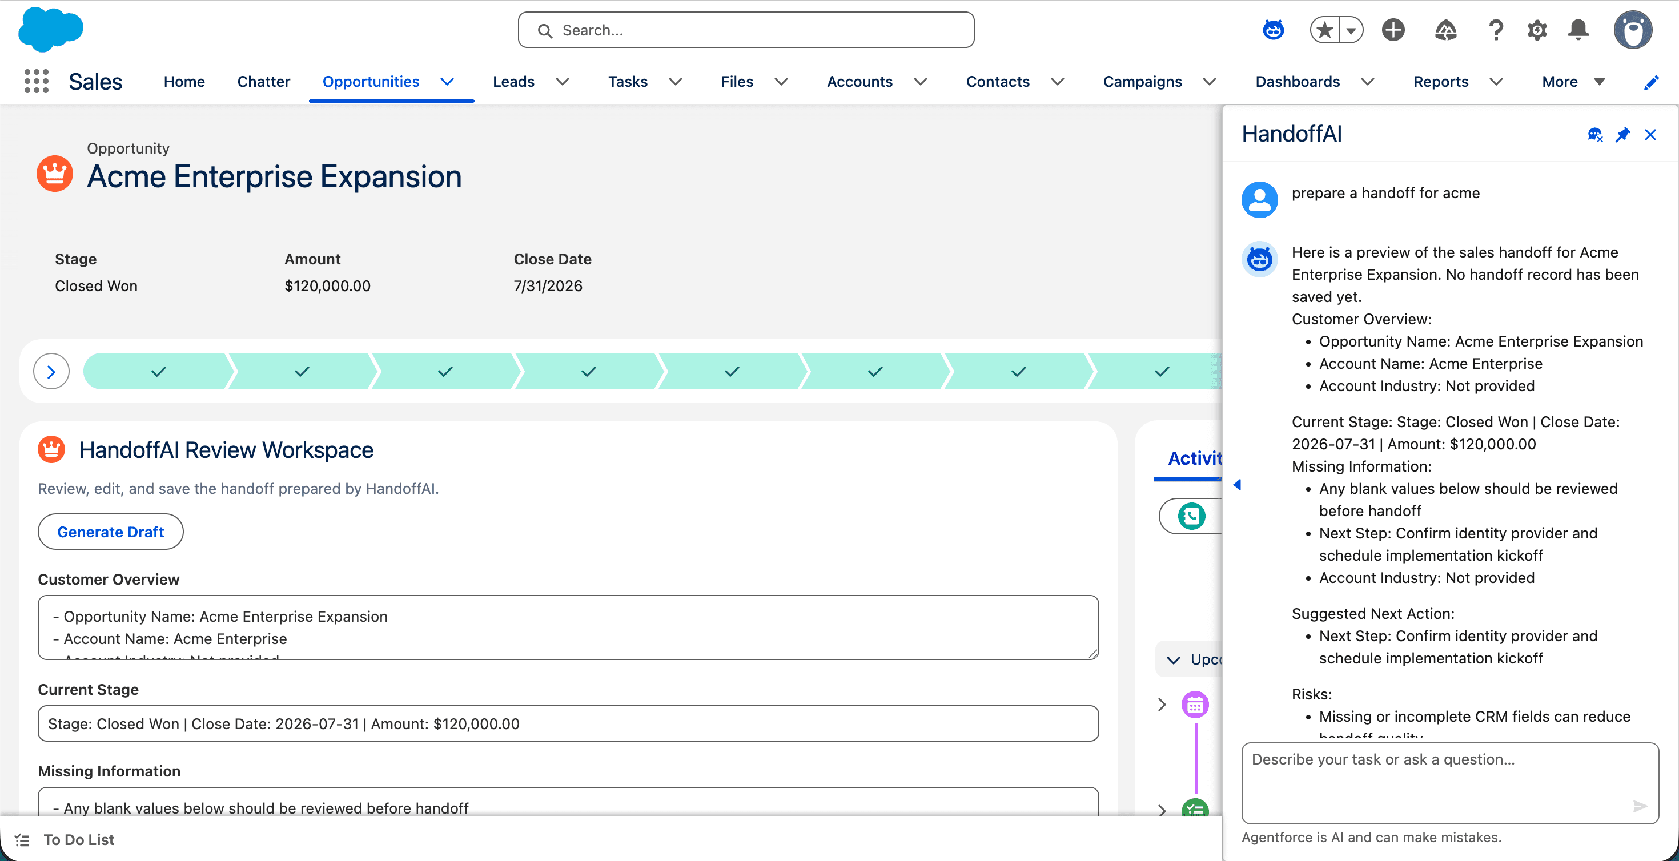Click Generate Draft button
Viewport: 1679px width, 861px height.
(x=111, y=532)
